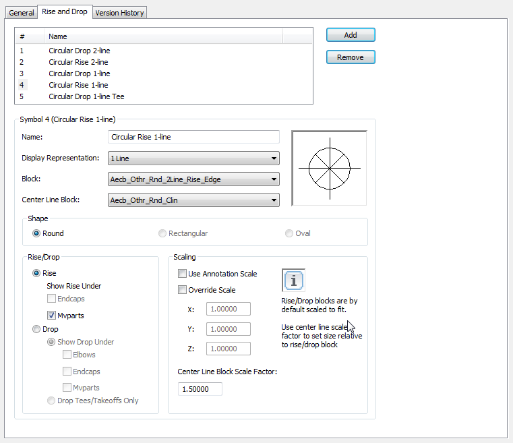Select row Circular Rise 2-line

point(164,62)
